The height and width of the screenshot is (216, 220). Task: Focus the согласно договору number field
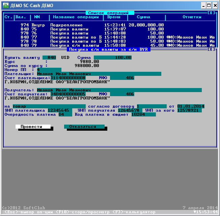(152, 106)
